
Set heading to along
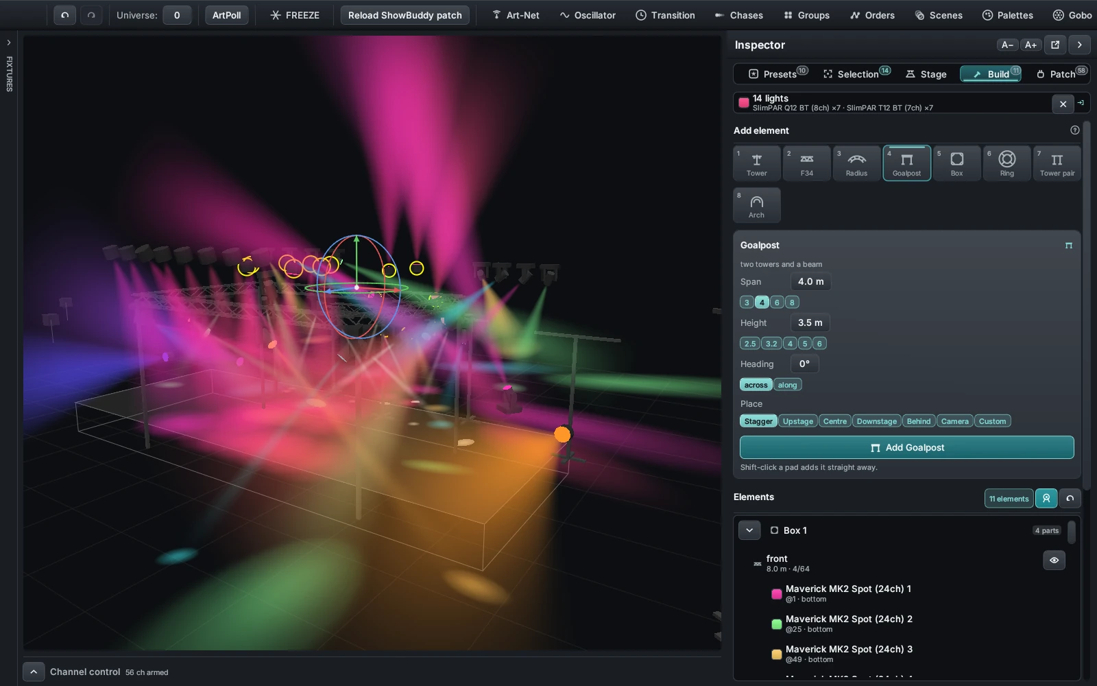coord(788,385)
